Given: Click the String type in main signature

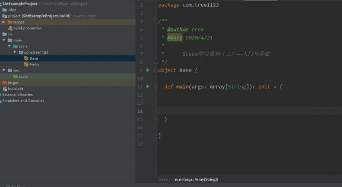Looking at the screenshot, I should pyautogui.click(x=237, y=86).
